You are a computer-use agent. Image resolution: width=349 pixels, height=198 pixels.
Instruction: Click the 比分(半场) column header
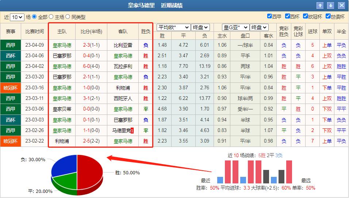pos(91,32)
